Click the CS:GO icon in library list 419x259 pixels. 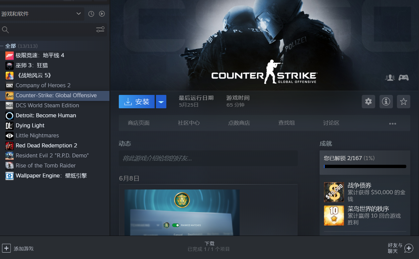9,95
